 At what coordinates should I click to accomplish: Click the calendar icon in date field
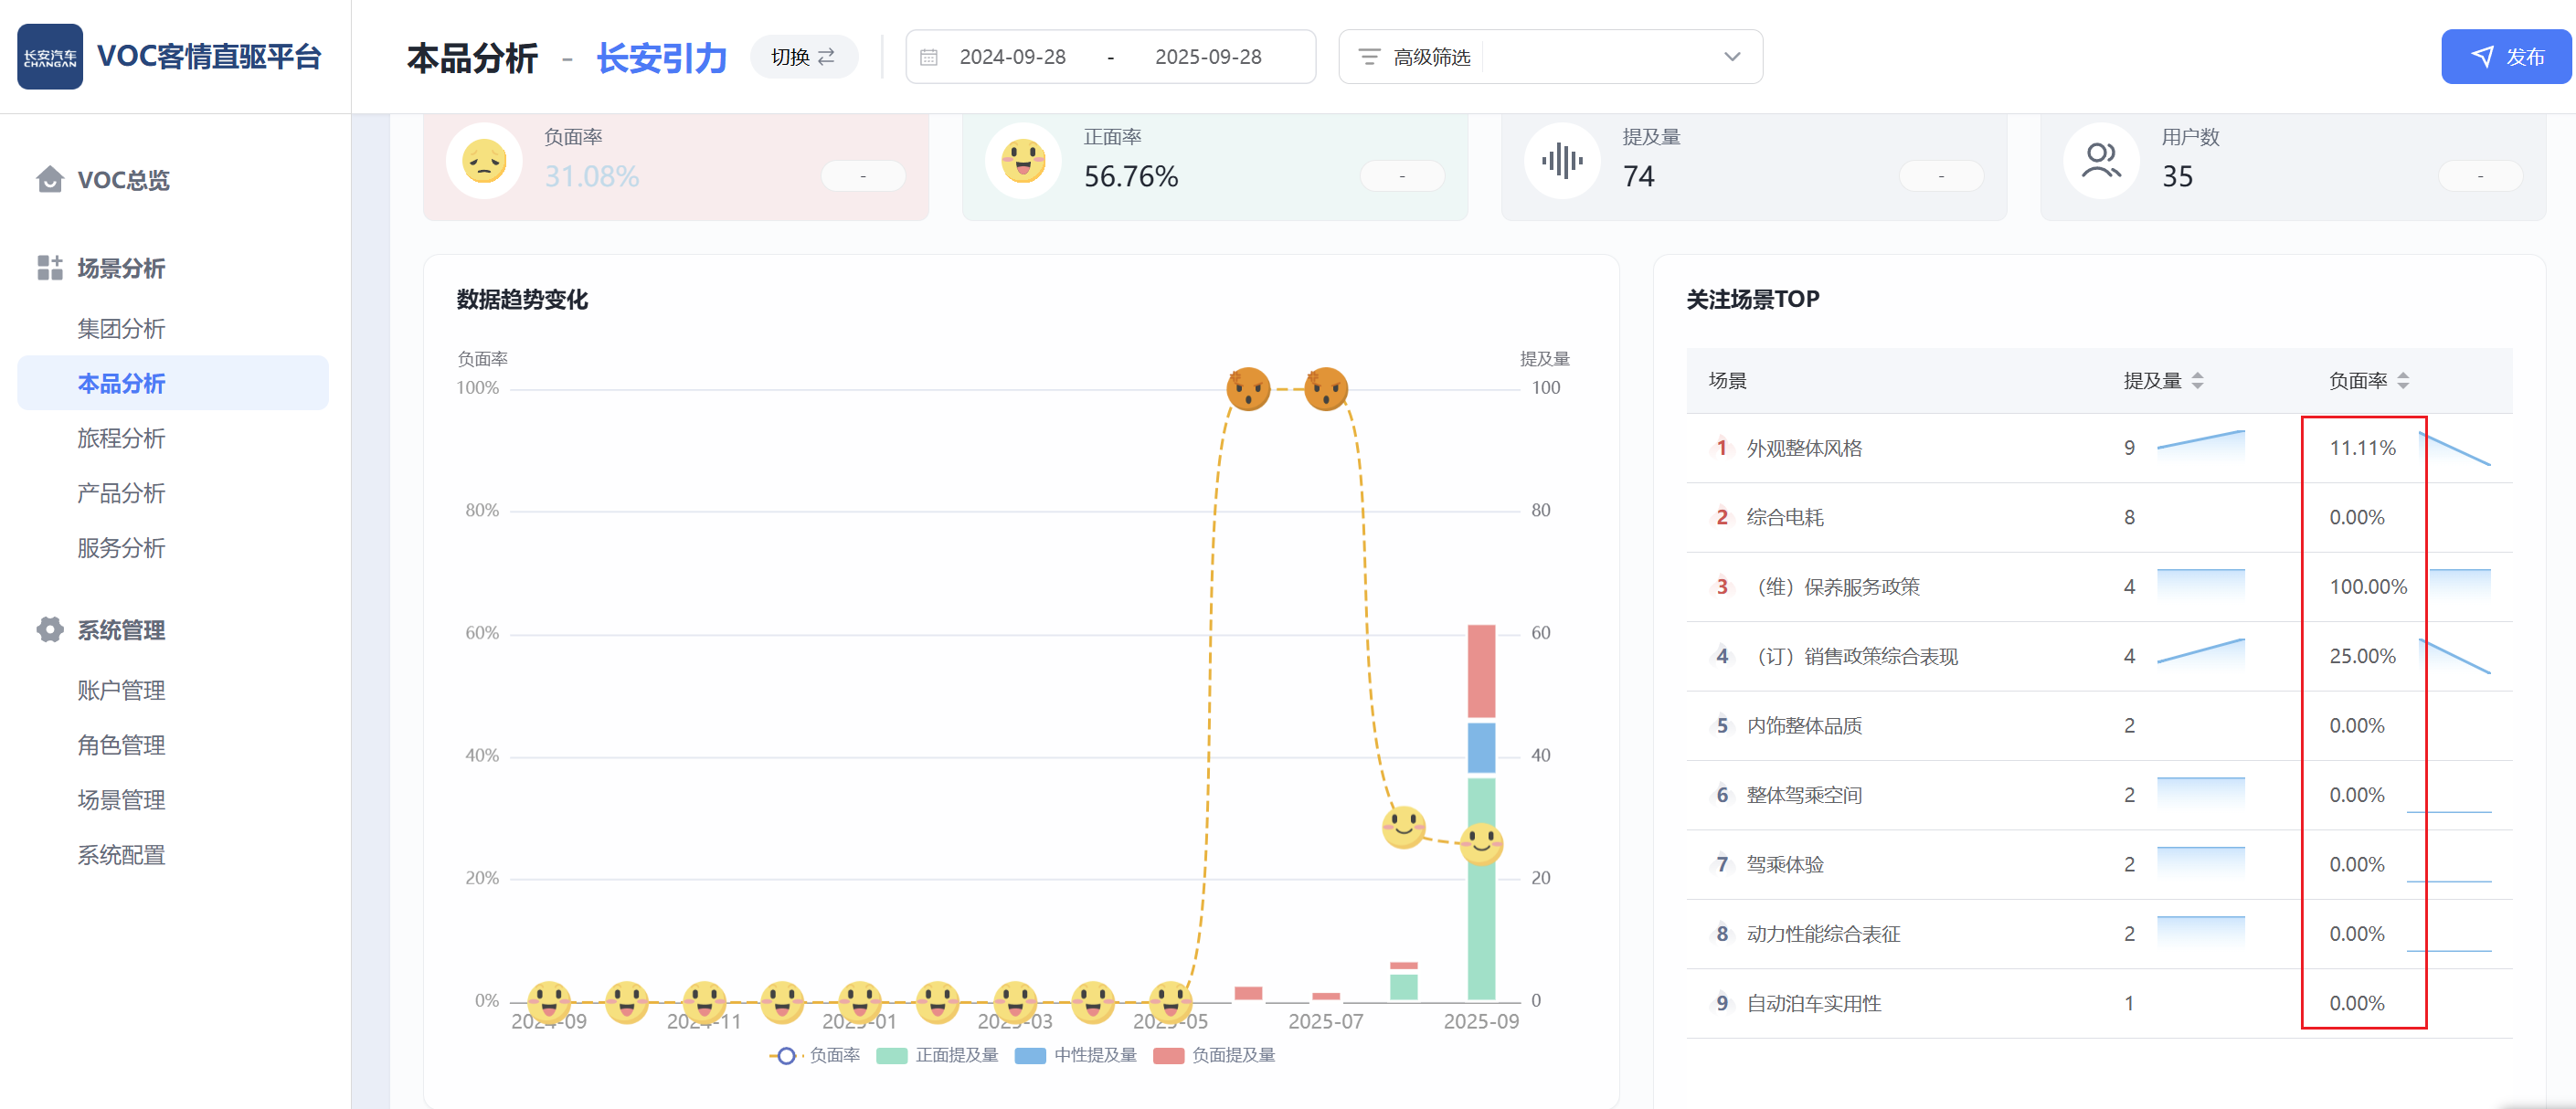point(928,57)
